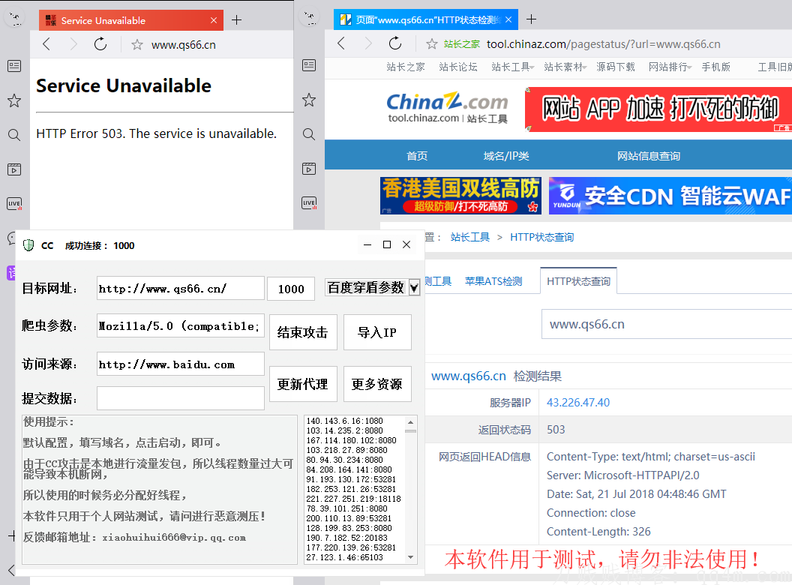Open video icon in left browser sidebar
The width and height of the screenshot is (792, 585).
point(14,169)
